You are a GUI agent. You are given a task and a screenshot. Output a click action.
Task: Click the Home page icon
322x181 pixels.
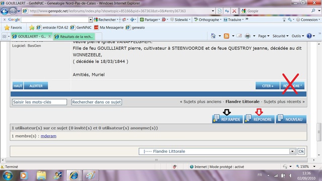213,36
